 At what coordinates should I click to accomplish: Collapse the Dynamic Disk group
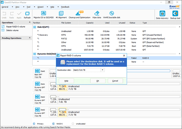click(180, 54)
